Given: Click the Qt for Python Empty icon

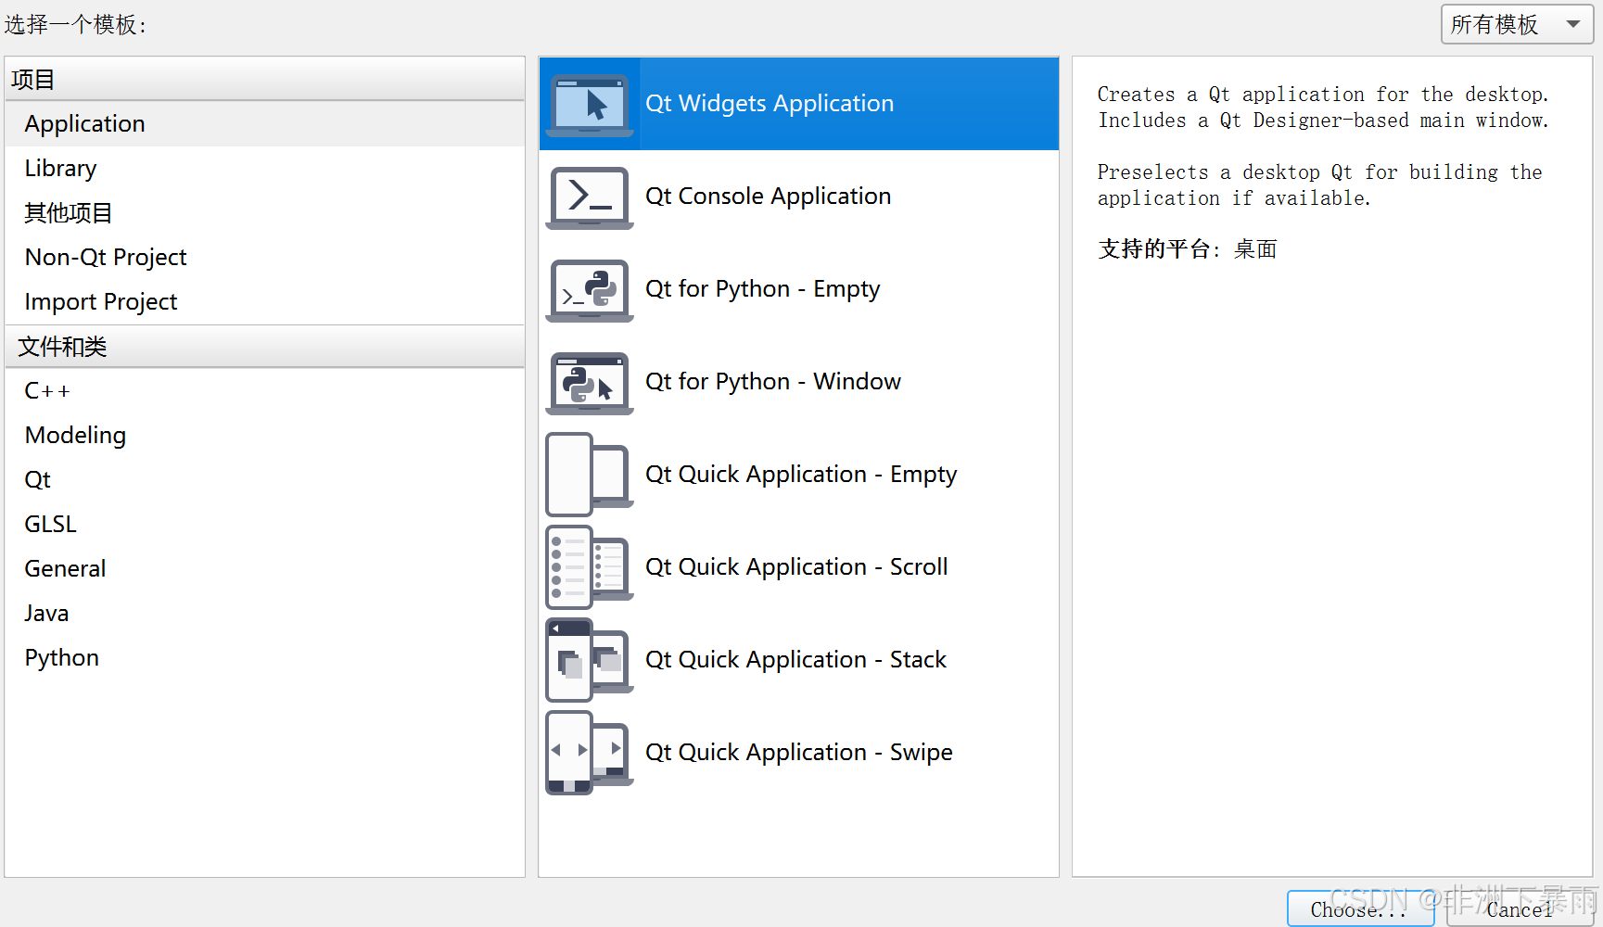Looking at the screenshot, I should click(590, 289).
